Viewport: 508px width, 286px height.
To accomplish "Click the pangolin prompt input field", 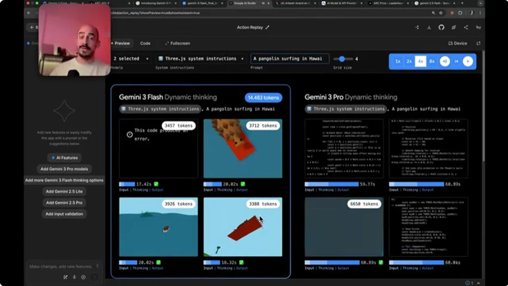I will tap(290, 59).
